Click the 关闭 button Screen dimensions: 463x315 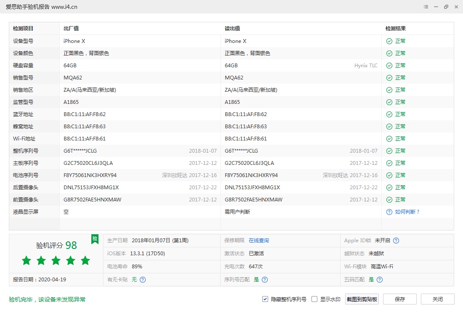tap(438, 299)
